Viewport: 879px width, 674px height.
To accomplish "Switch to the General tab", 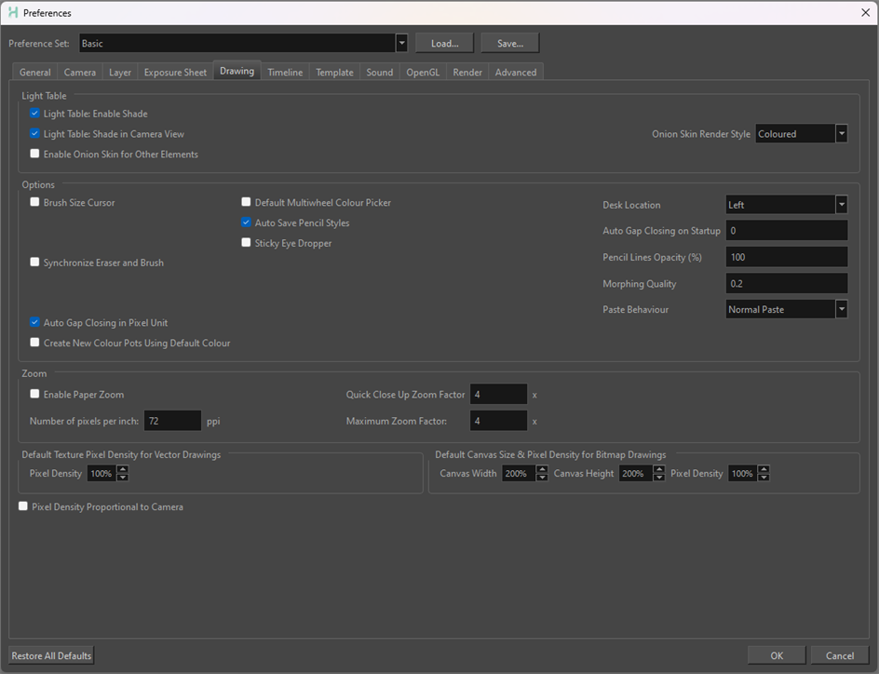I will click(x=34, y=73).
